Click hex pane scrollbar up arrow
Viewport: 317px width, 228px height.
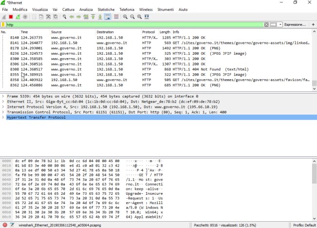(314, 161)
